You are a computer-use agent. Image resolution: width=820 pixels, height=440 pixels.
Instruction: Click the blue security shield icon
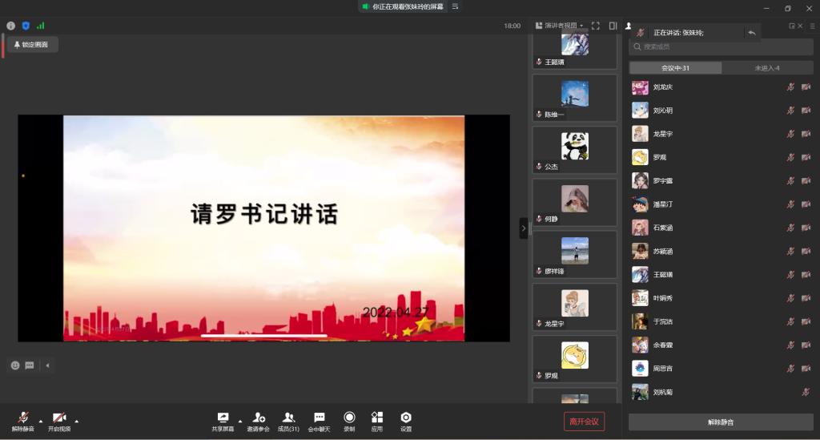tap(26, 26)
